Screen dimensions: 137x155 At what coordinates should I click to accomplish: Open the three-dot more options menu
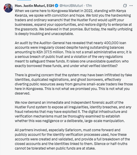point(131,6)
